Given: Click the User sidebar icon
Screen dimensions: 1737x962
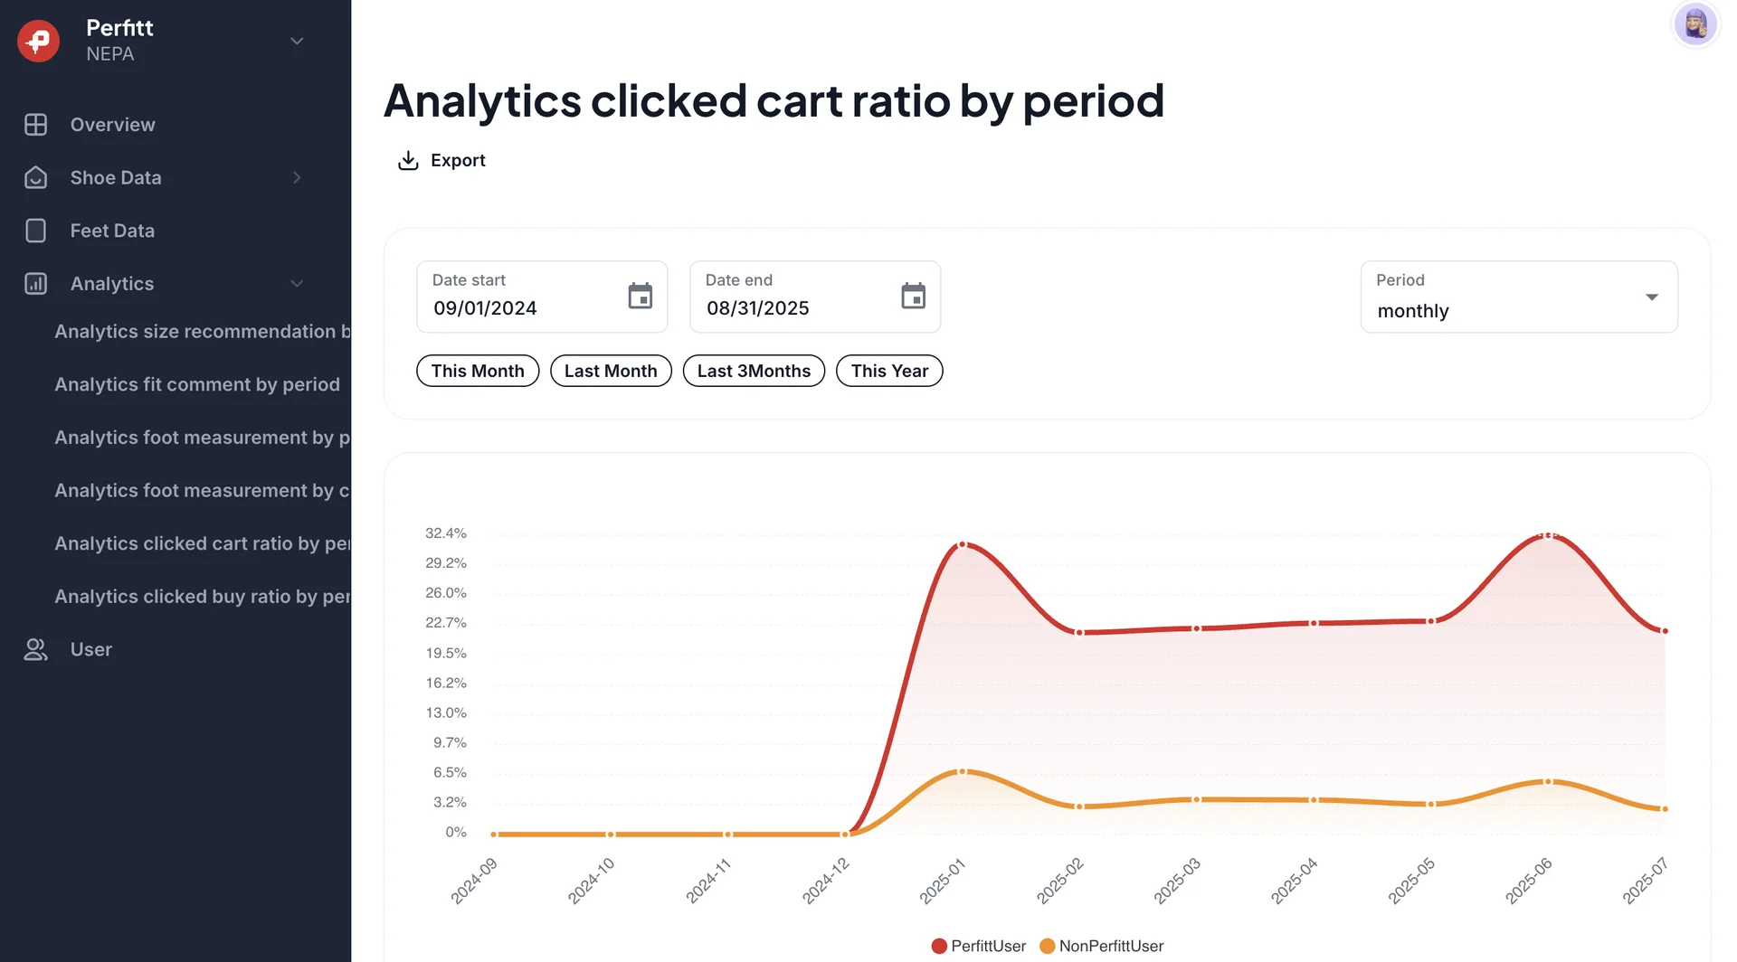Looking at the screenshot, I should 35,649.
